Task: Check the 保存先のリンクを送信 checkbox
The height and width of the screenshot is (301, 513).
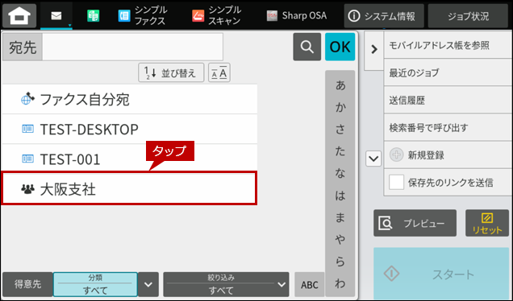Action: click(396, 182)
